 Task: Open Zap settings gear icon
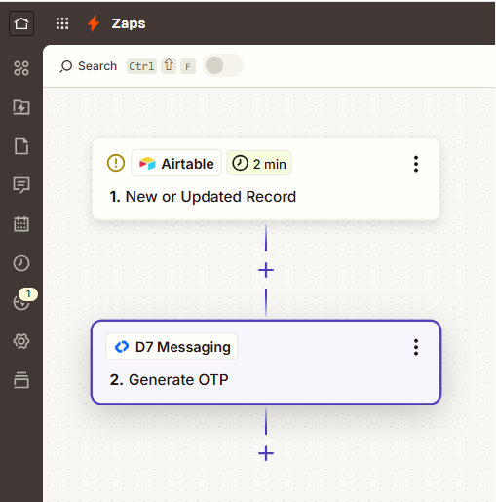pyautogui.click(x=21, y=341)
